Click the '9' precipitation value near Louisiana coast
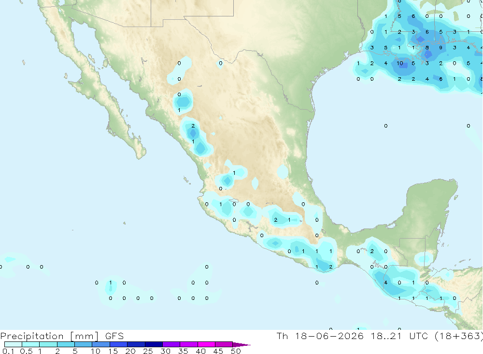 pyautogui.click(x=441, y=47)
